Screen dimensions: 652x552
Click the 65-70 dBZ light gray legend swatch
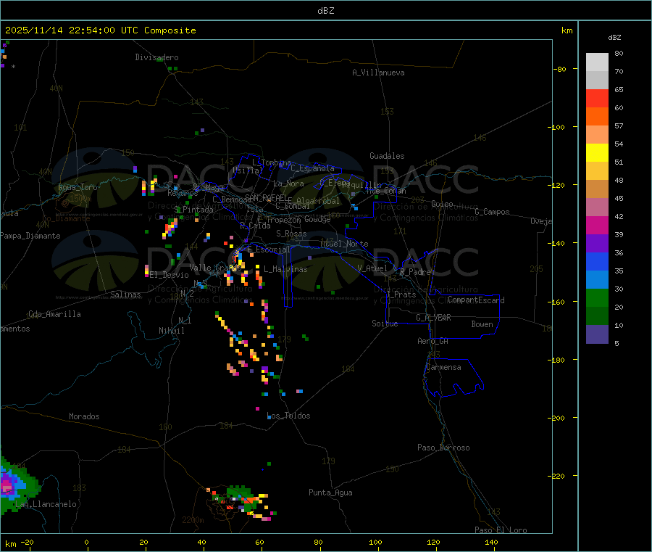point(597,80)
